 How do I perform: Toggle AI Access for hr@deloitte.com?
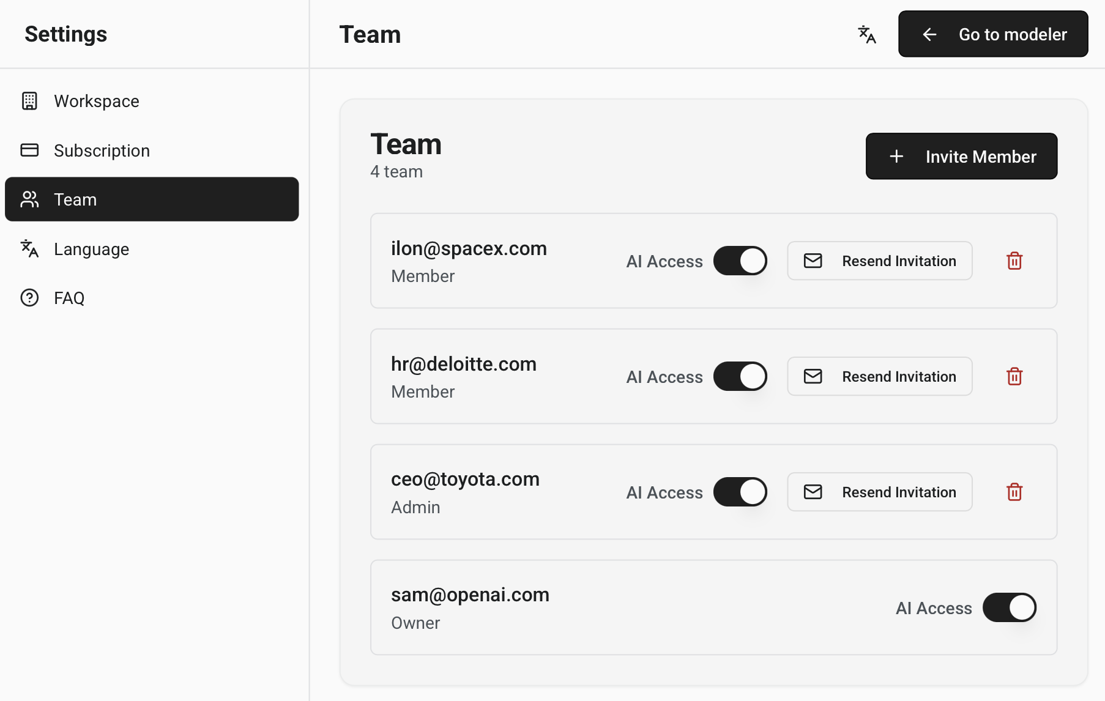tap(740, 376)
